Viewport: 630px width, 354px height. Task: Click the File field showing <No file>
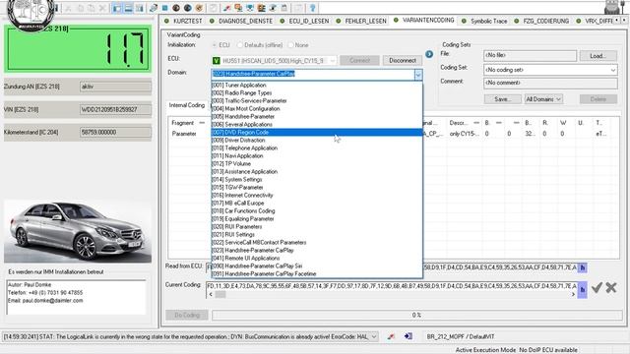[x=530, y=56]
